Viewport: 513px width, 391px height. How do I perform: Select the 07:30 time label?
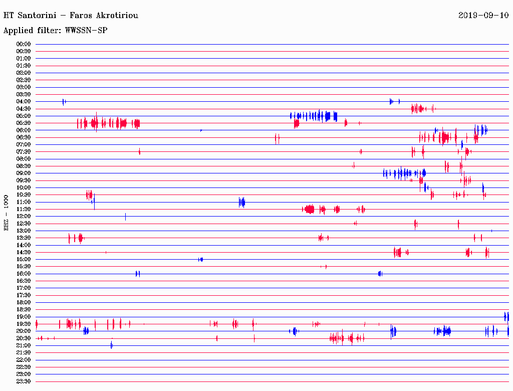coord(23,151)
